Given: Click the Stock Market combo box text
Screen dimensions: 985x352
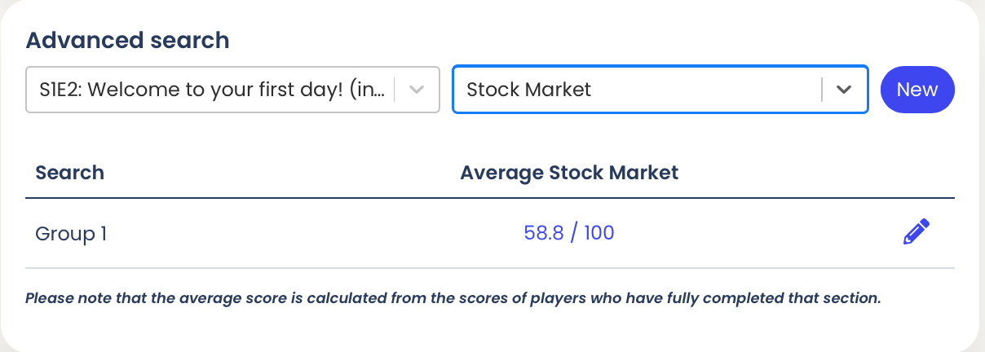Looking at the screenshot, I should [x=528, y=90].
